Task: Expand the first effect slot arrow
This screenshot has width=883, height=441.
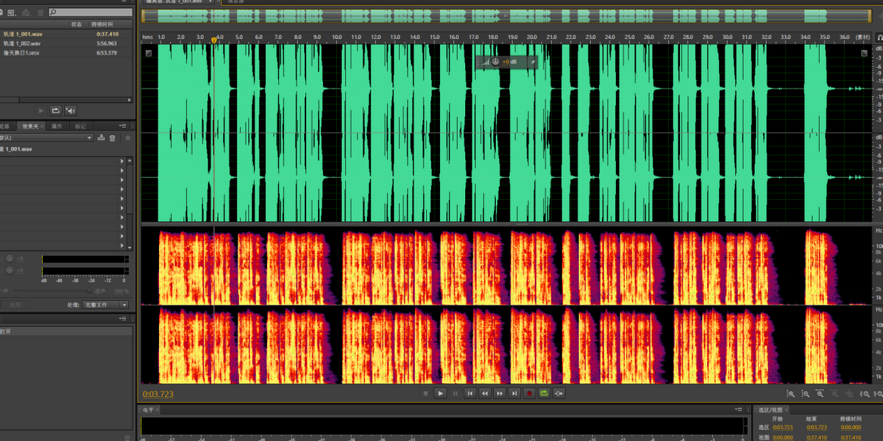Action: [x=122, y=162]
